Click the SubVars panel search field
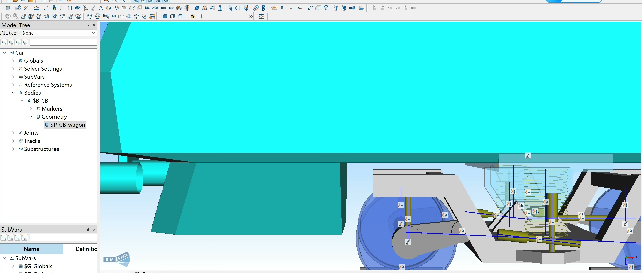Image resolution: width=642 pixels, height=273 pixels. tap(63, 237)
